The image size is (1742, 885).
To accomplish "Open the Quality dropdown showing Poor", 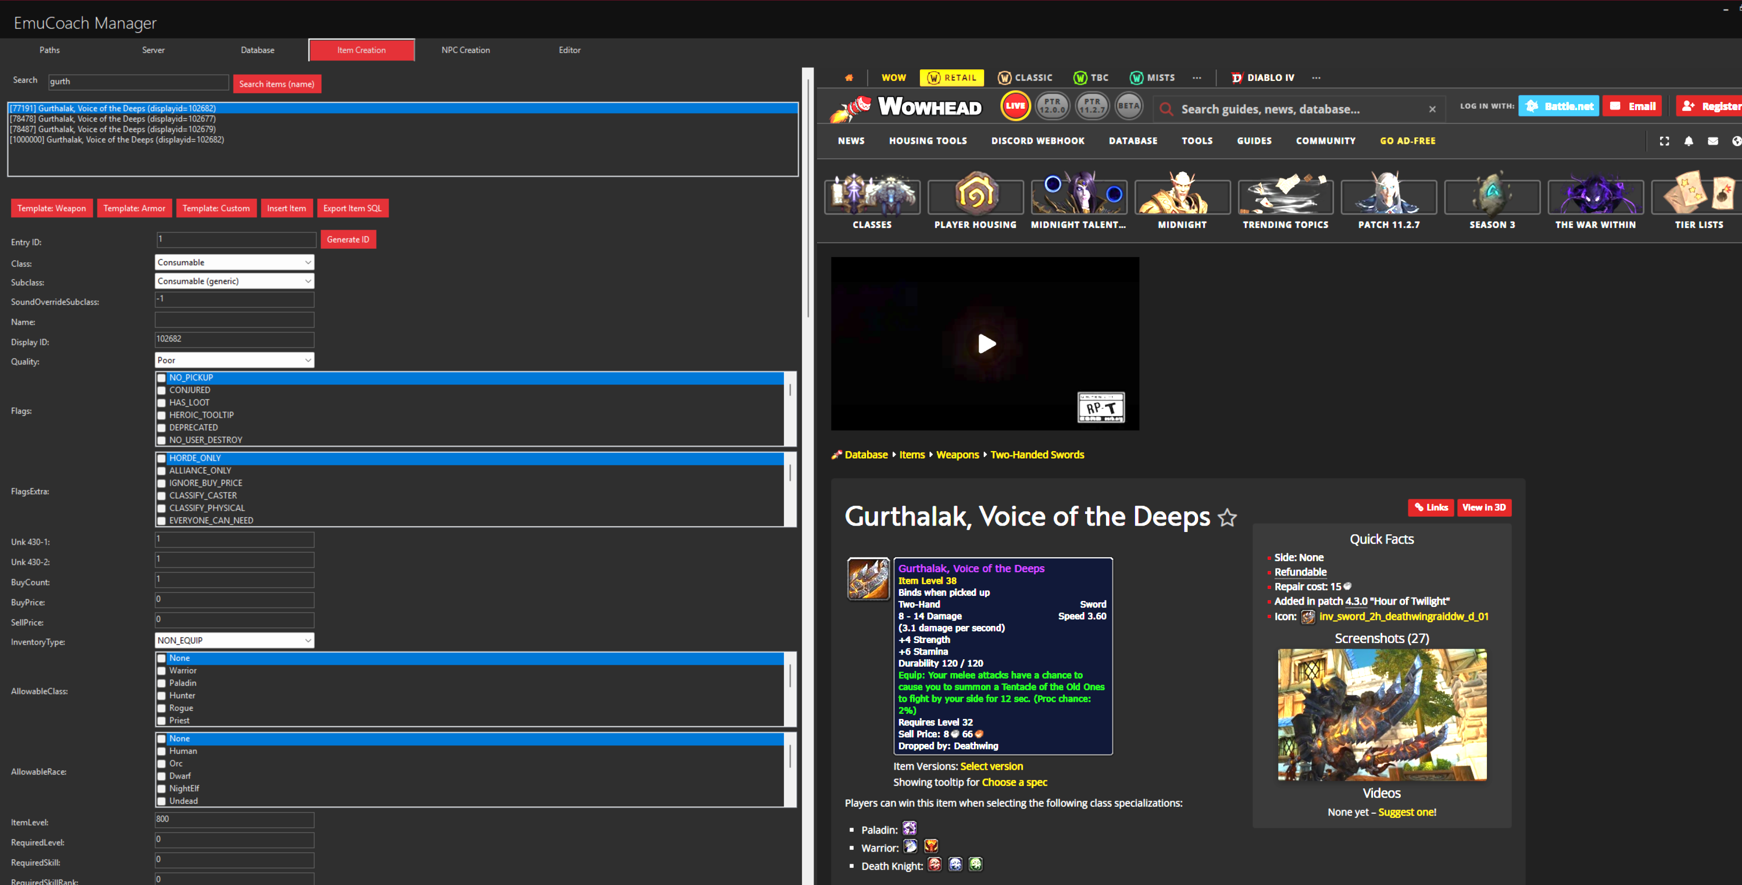I will (234, 359).
